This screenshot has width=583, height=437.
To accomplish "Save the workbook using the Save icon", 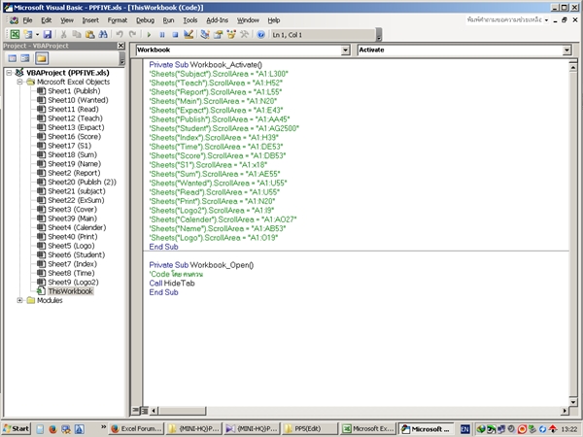I will coord(45,33).
